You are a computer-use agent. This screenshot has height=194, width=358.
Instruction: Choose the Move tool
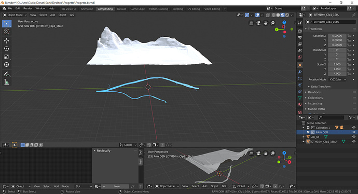pyautogui.click(x=7, y=40)
